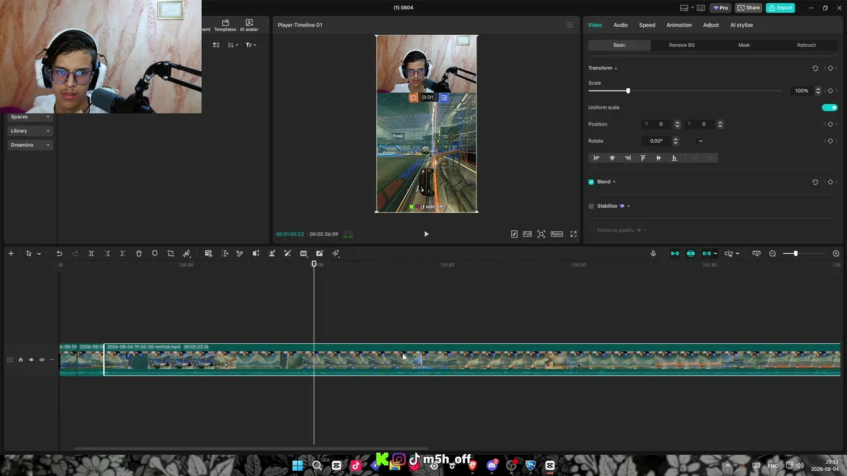Viewport: 847px width, 476px height.
Task: Click the focus frame icon in player
Action: click(x=541, y=234)
